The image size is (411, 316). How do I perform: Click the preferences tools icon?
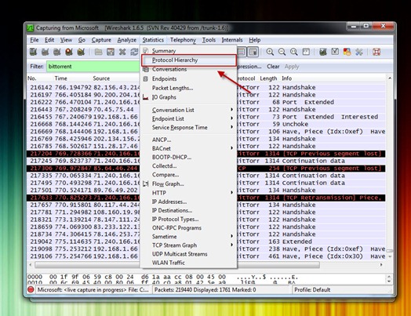point(358,52)
